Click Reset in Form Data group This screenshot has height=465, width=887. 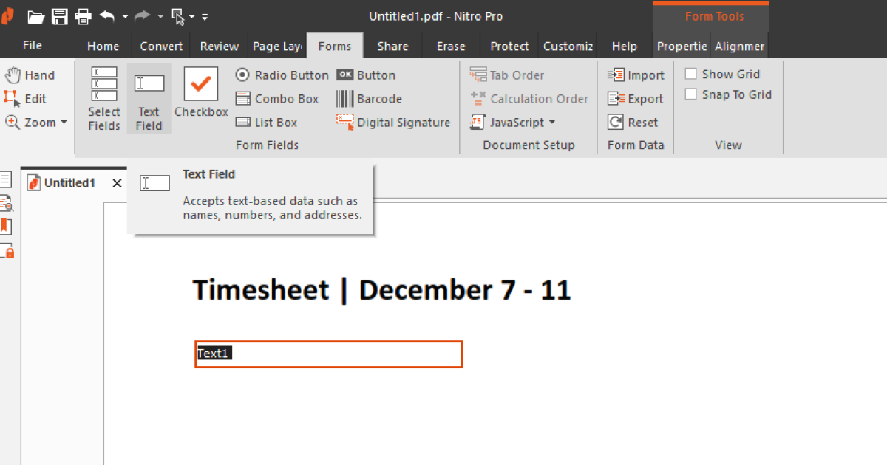click(x=633, y=123)
